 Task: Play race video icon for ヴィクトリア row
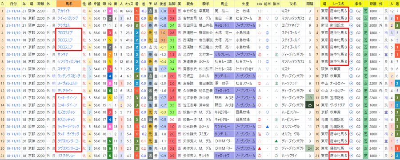(351, 105)
